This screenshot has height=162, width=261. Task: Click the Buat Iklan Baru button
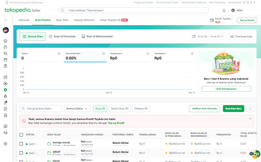coord(233,109)
